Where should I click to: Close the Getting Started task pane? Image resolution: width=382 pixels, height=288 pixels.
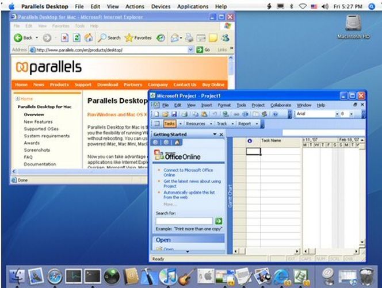pos(221,134)
